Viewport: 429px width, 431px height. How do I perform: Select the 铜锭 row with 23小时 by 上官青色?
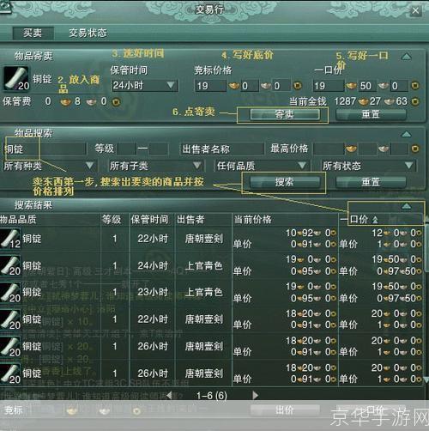point(211,293)
